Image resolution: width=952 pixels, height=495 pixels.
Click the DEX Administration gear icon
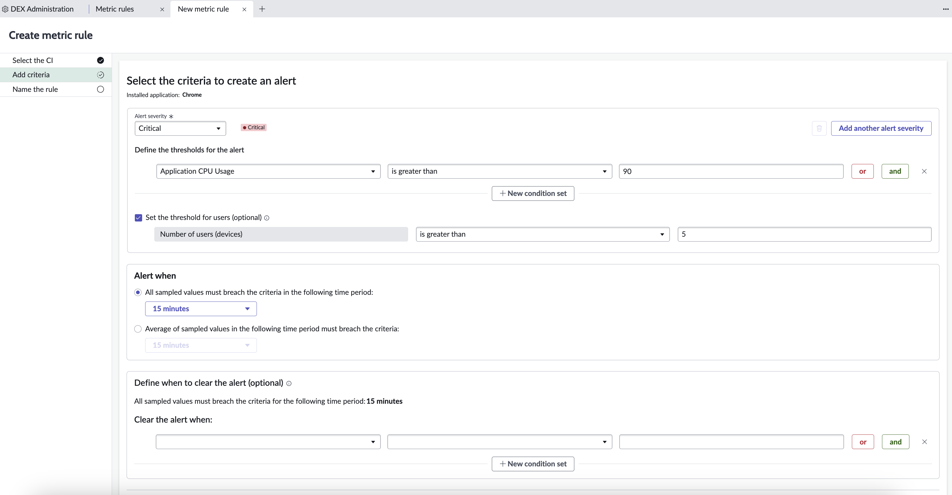coord(5,9)
